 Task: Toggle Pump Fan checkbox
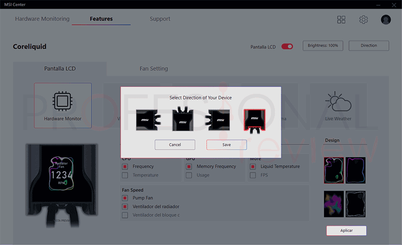click(x=125, y=198)
